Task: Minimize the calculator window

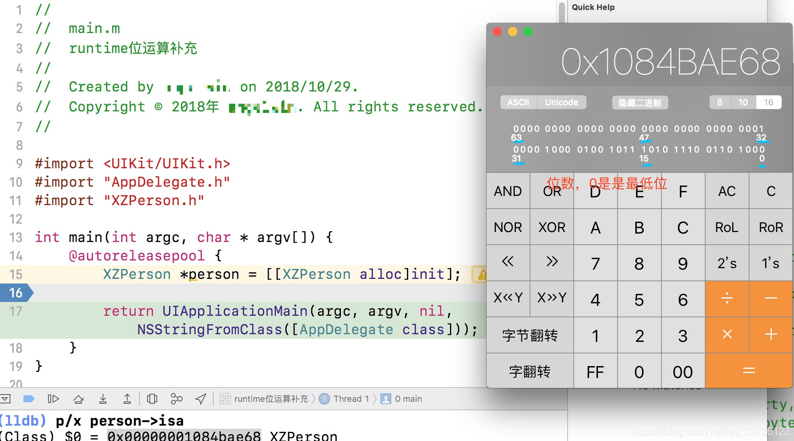Action: pyautogui.click(x=513, y=31)
